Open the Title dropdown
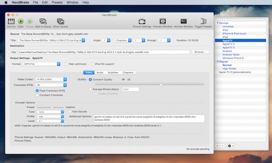 click(51, 40)
